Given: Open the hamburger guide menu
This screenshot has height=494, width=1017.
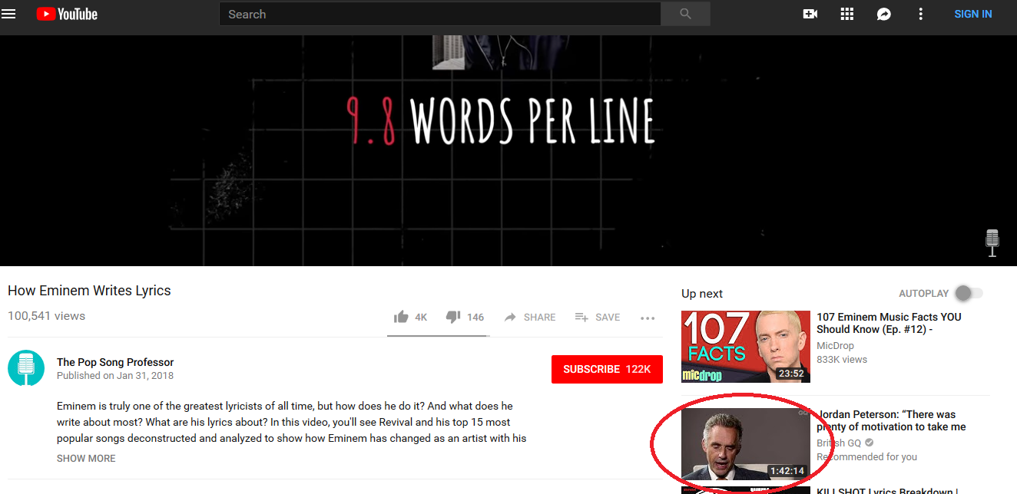Looking at the screenshot, I should click(8, 14).
